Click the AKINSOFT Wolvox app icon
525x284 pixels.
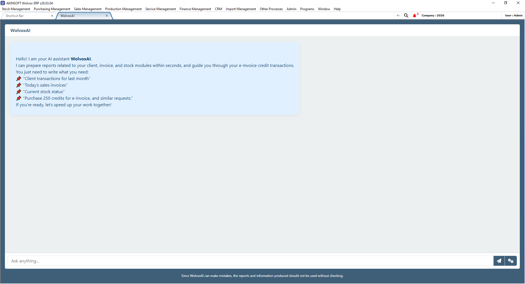click(x=3, y=3)
